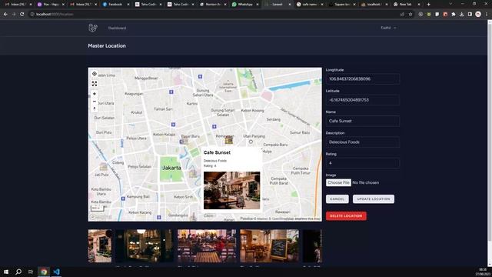Viewport: 492px width, 277px height.
Task: Open Windows Task View
Action: [31, 272]
